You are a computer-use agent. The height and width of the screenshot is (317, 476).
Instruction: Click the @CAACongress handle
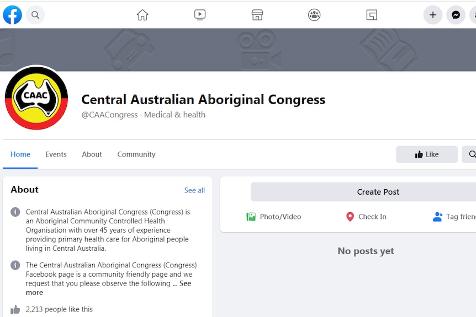[109, 115]
